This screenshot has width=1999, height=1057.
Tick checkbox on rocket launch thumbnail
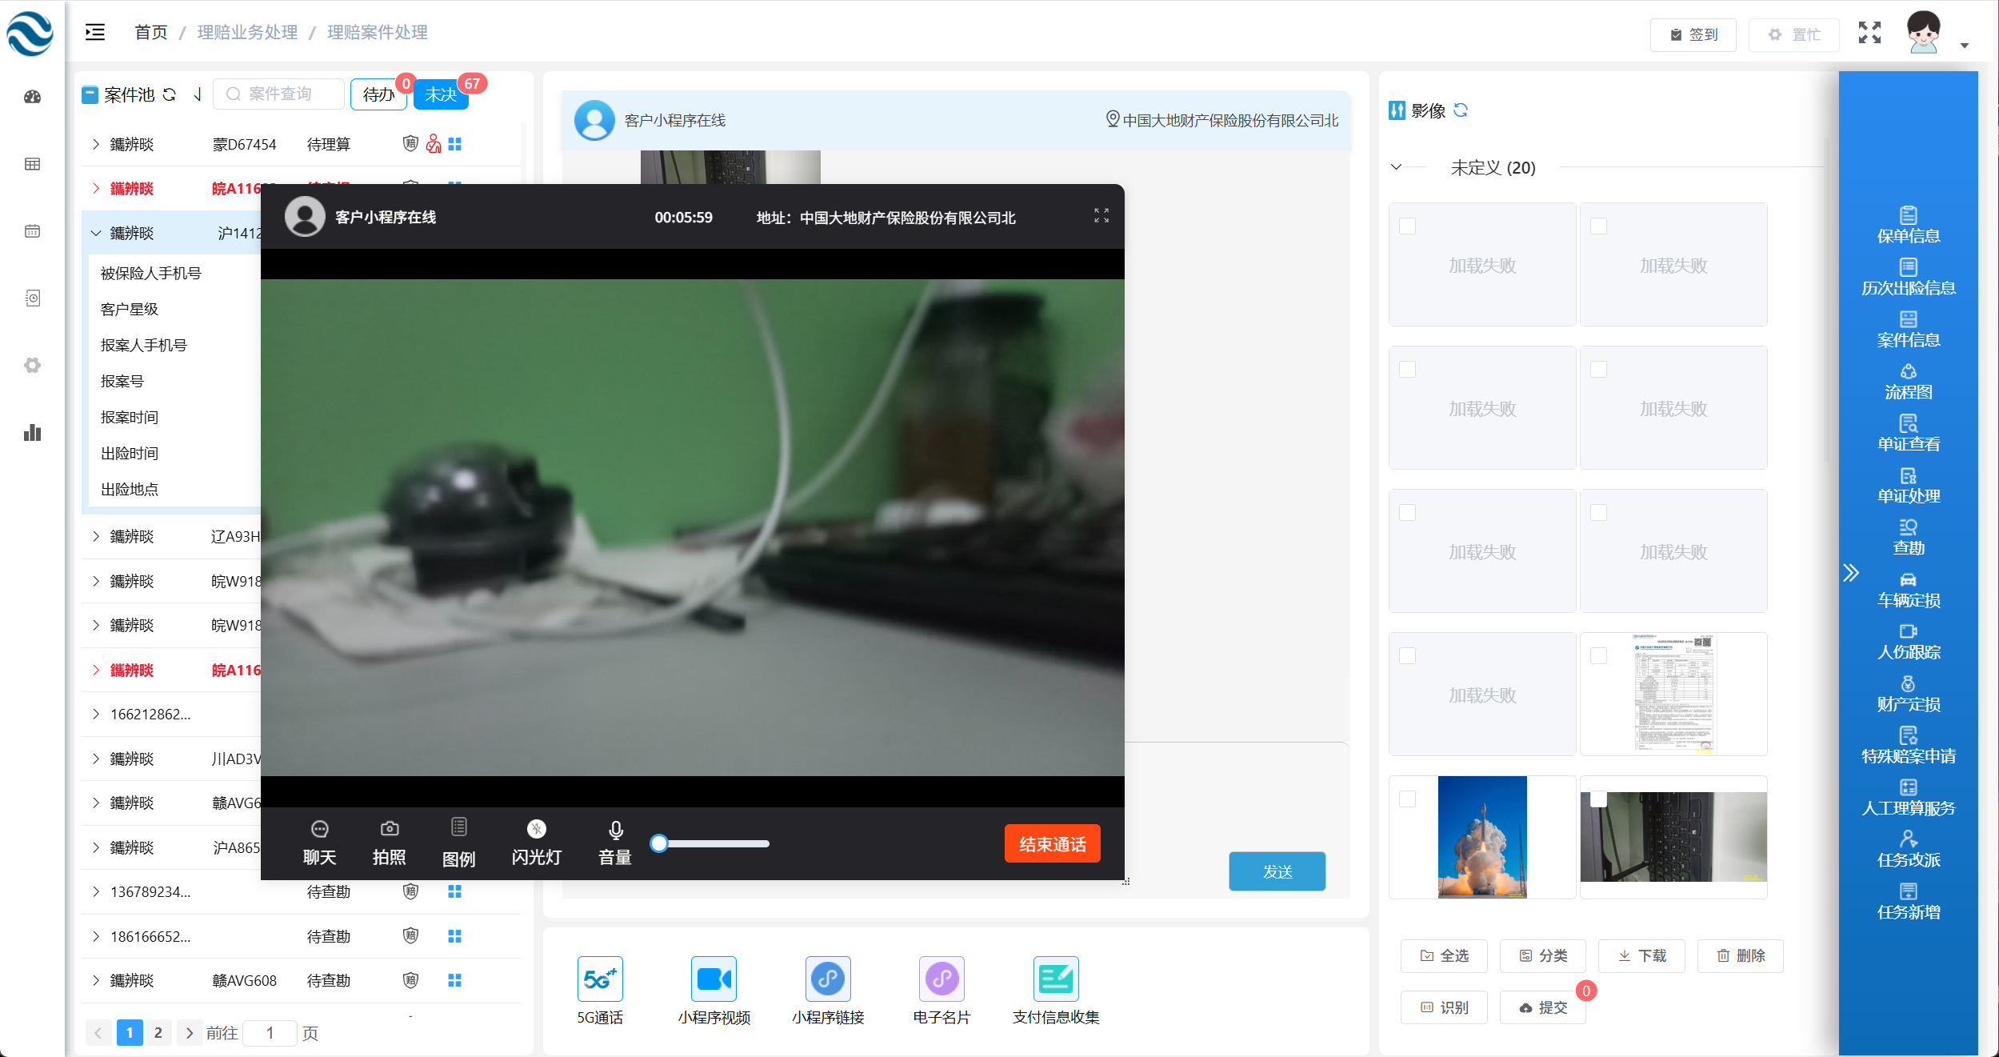tap(1407, 799)
